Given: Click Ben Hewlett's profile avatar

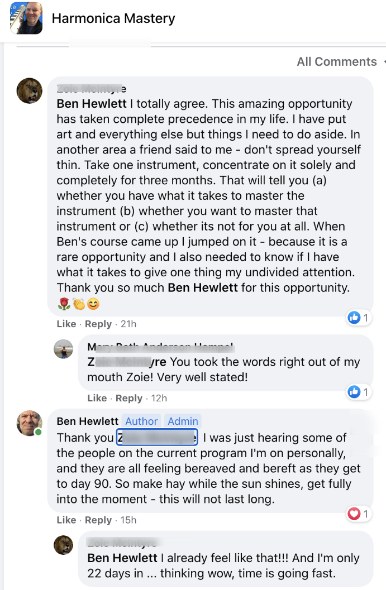Looking at the screenshot, I should coord(30,423).
